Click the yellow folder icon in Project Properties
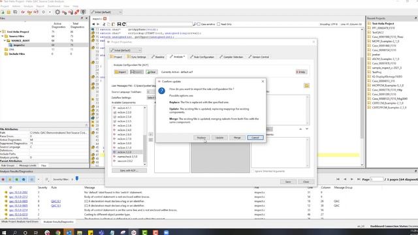Viewport: 418px width, 235px height. click(x=306, y=86)
